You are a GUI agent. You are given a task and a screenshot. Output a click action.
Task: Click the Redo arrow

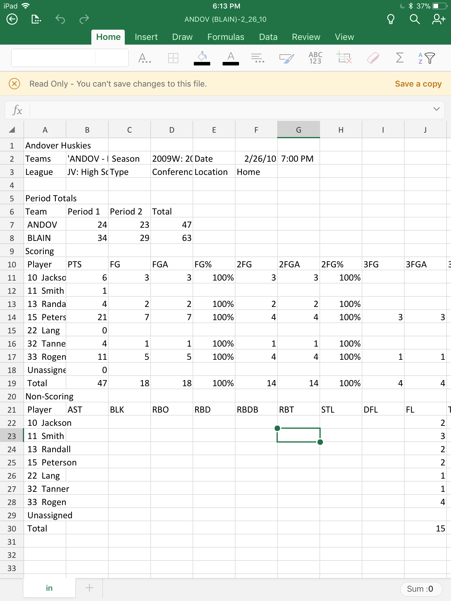point(84,19)
